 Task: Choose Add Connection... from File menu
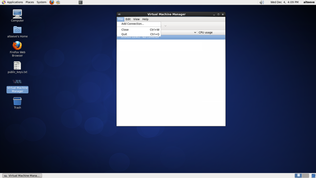[133, 24]
